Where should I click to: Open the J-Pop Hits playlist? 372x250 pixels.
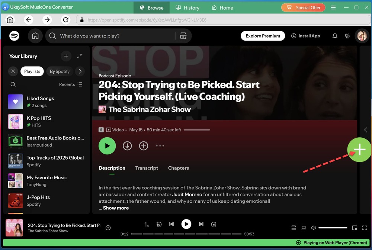pos(46,201)
